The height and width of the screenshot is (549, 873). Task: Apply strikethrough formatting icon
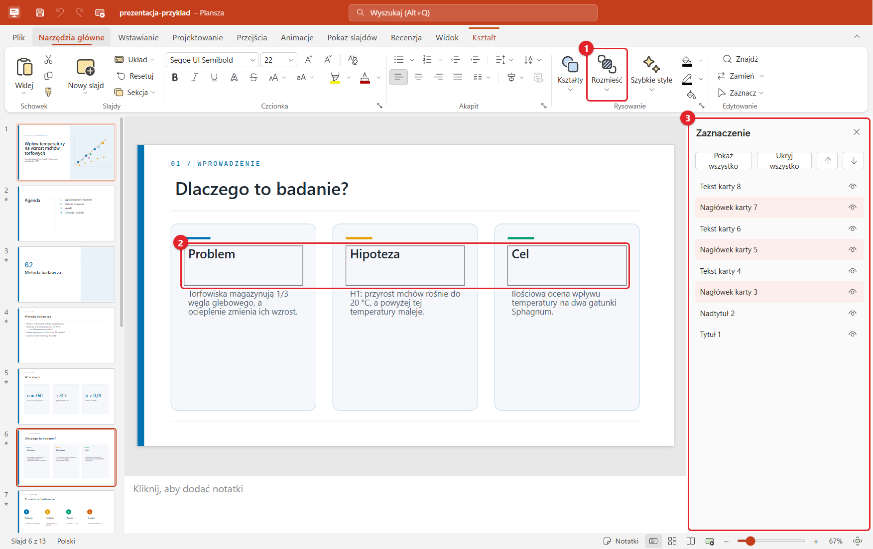coord(253,77)
